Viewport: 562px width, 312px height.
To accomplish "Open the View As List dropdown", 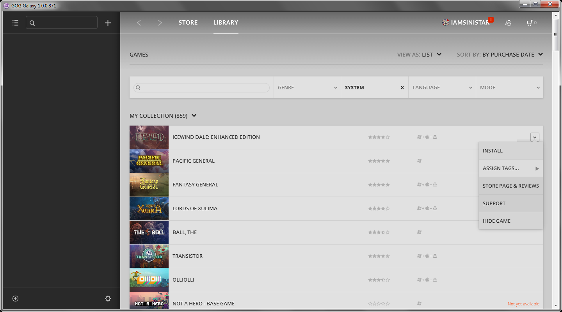I will (419, 55).
